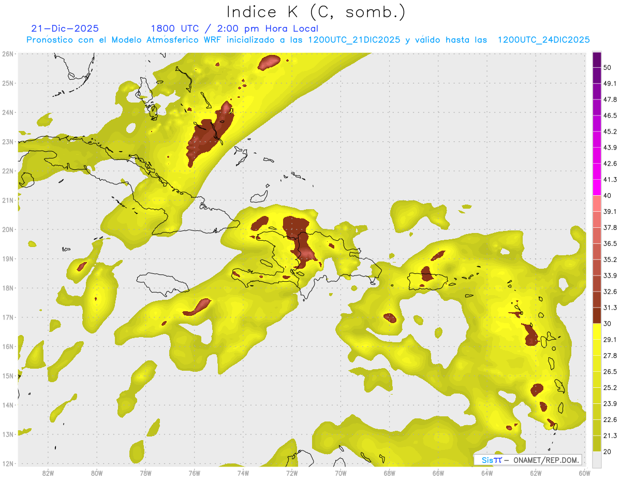This screenshot has width=621, height=480.
Task: Click the '12N' latitude axis label
Action: pos(8,463)
